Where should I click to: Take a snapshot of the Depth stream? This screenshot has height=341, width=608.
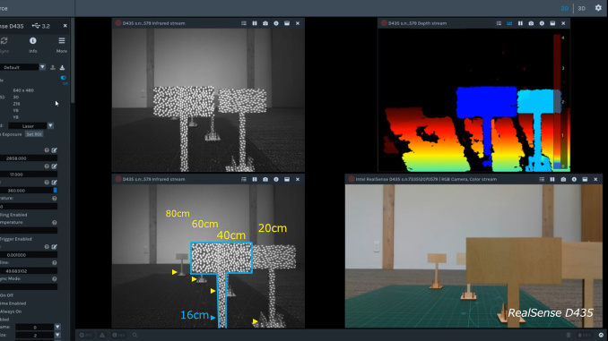click(x=531, y=23)
